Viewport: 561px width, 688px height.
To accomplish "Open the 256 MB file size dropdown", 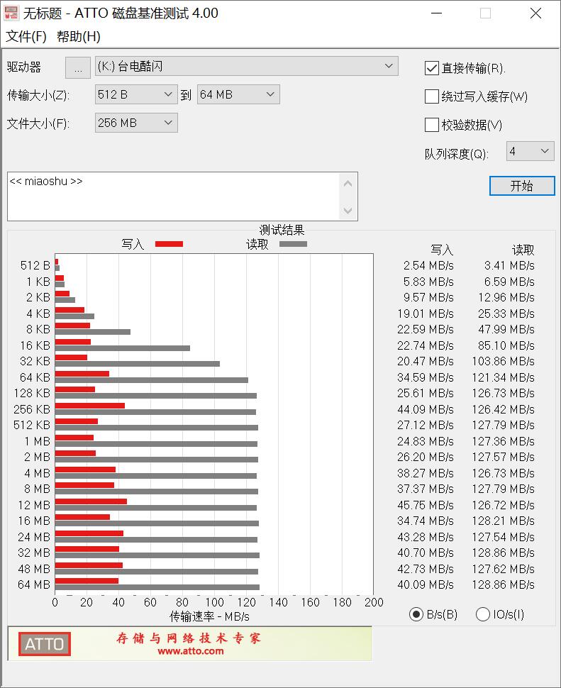I will 136,123.
